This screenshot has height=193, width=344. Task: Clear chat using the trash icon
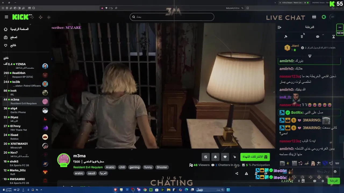pos(302,36)
